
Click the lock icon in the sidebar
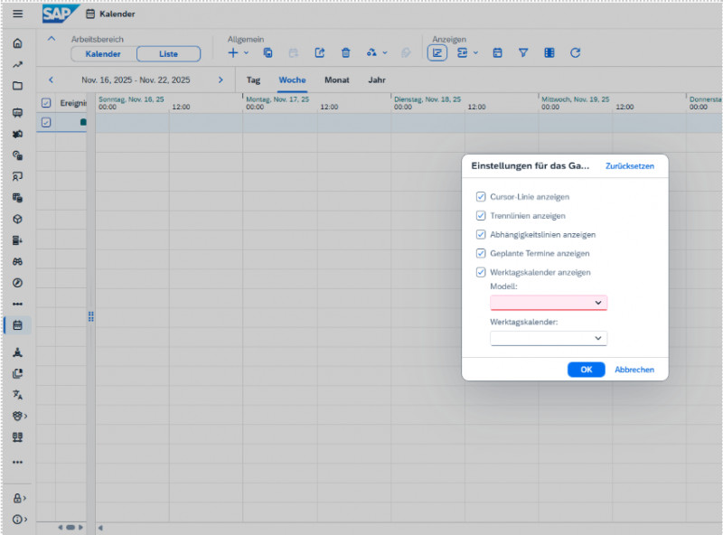(x=17, y=498)
